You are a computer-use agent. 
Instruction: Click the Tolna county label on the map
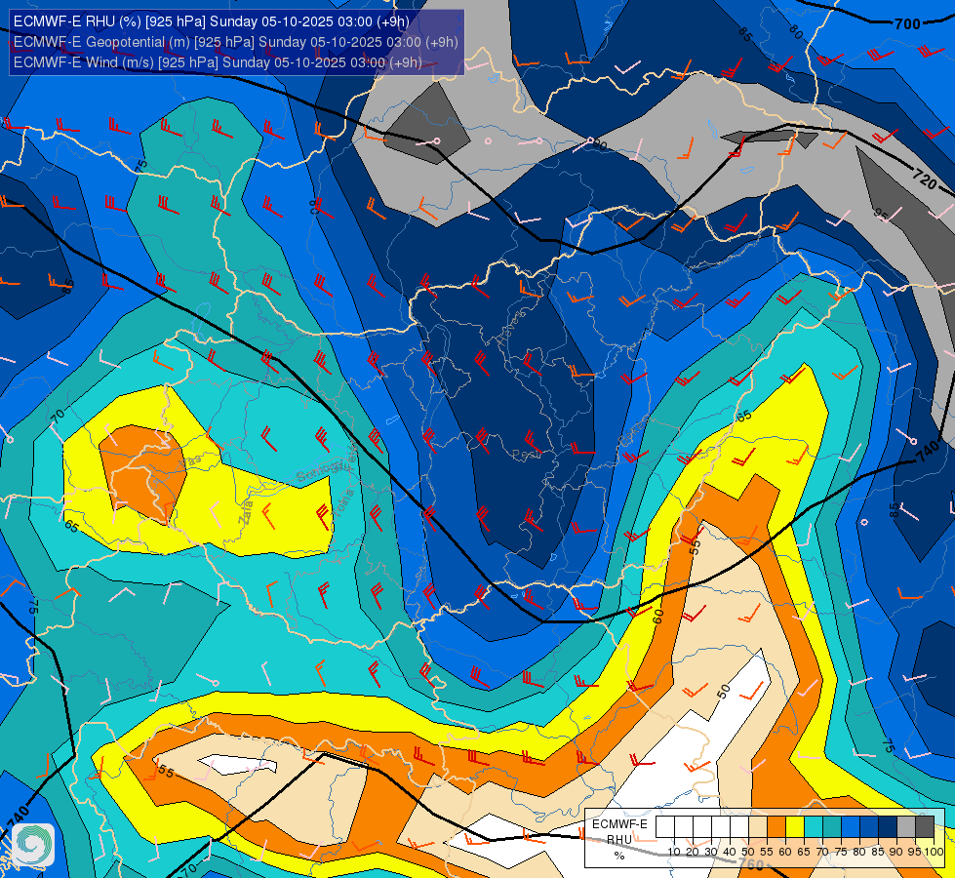(343, 503)
